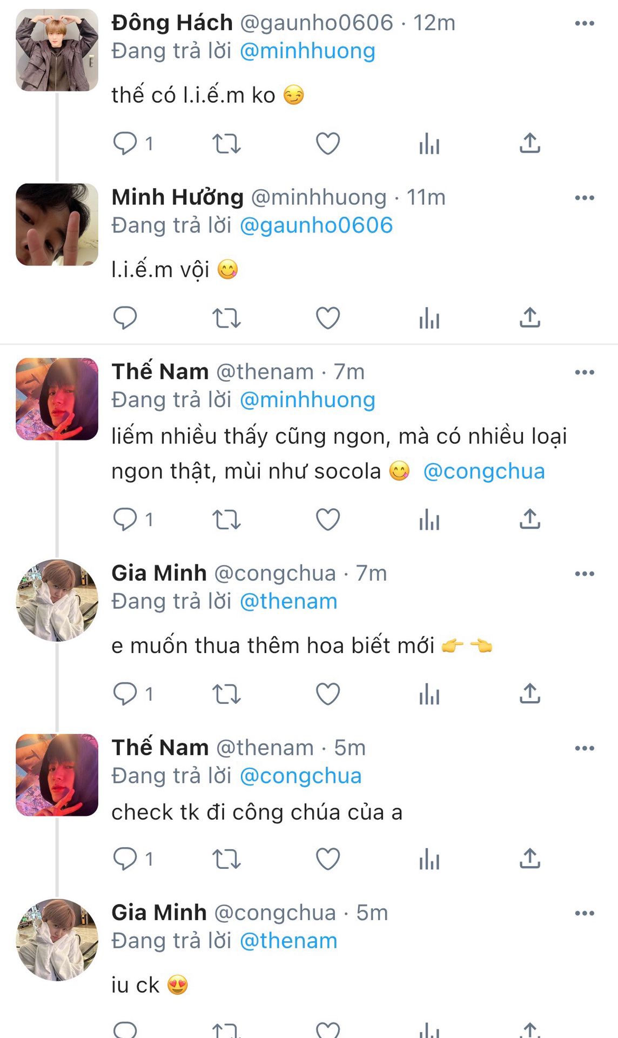Image resolution: width=618 pixels, height=1038 pixels.
Task: Like Minh Hưởng's l.i.ế.m vội reply
Action: tap(327, 318)
